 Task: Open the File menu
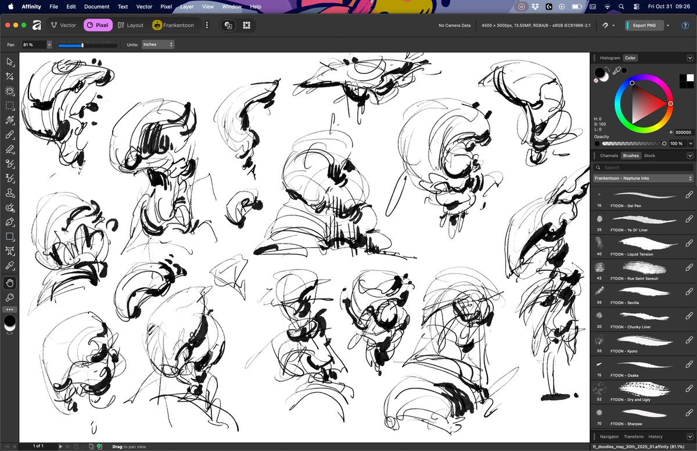tap(53, 6)
